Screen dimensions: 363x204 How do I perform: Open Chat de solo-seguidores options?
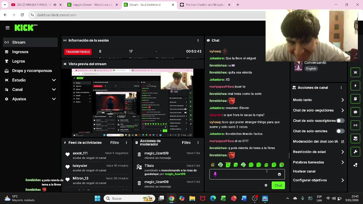click(x=318, y=110)
